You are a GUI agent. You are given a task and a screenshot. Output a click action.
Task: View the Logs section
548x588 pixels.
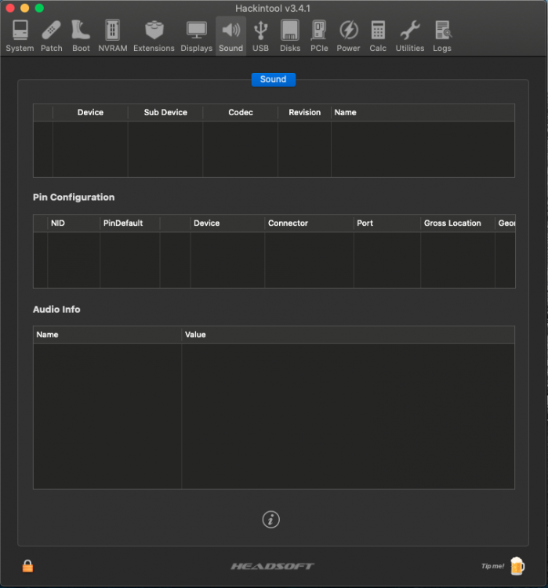point(442,36)
